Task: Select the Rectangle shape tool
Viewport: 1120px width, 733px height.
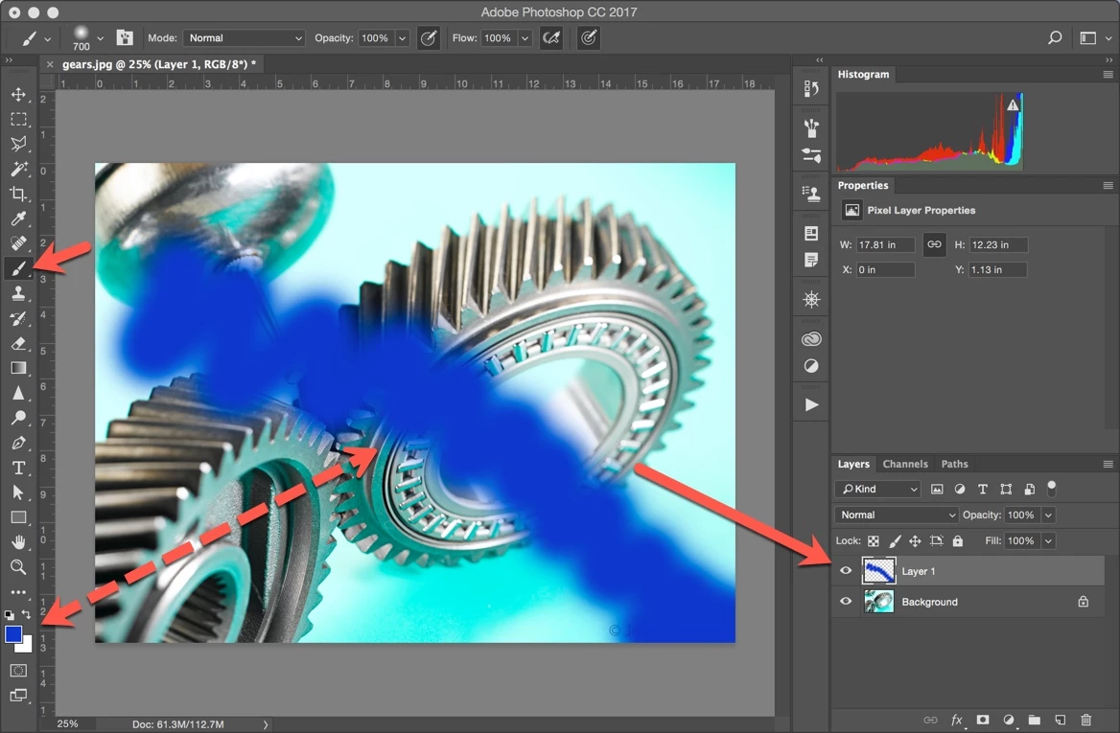Action: [18, 517]
